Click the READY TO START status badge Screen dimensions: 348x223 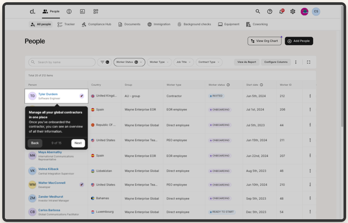[x=222, y=212]
